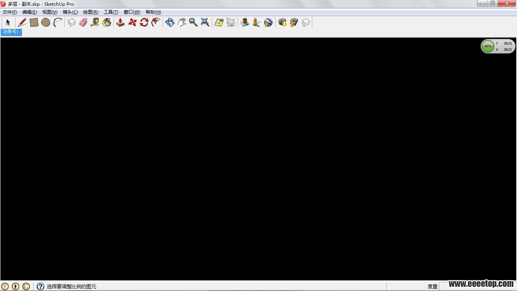
Task: Switch to the 场景号1 scene tab
Action: click(11, 32)
